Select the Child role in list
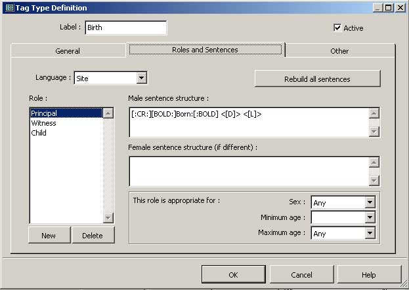The image size is (409, 290). (66, 133)
